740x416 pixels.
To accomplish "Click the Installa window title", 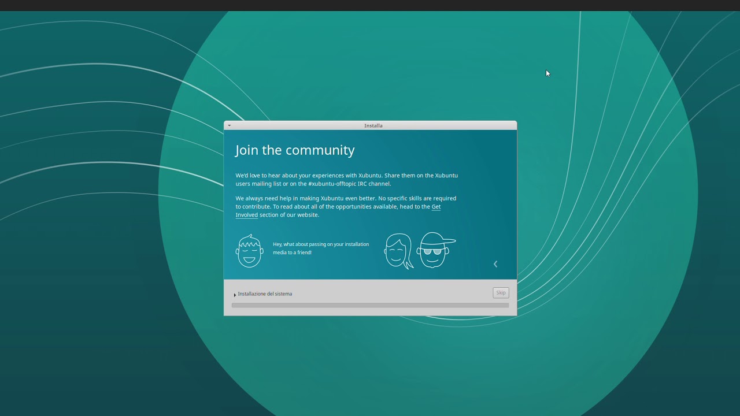I will tap(373, 125).
